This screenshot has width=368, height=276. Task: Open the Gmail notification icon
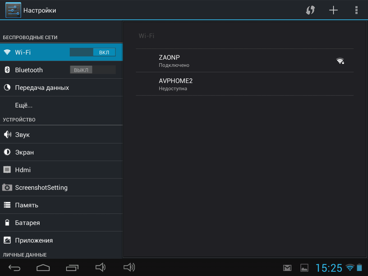coord(287,268)
